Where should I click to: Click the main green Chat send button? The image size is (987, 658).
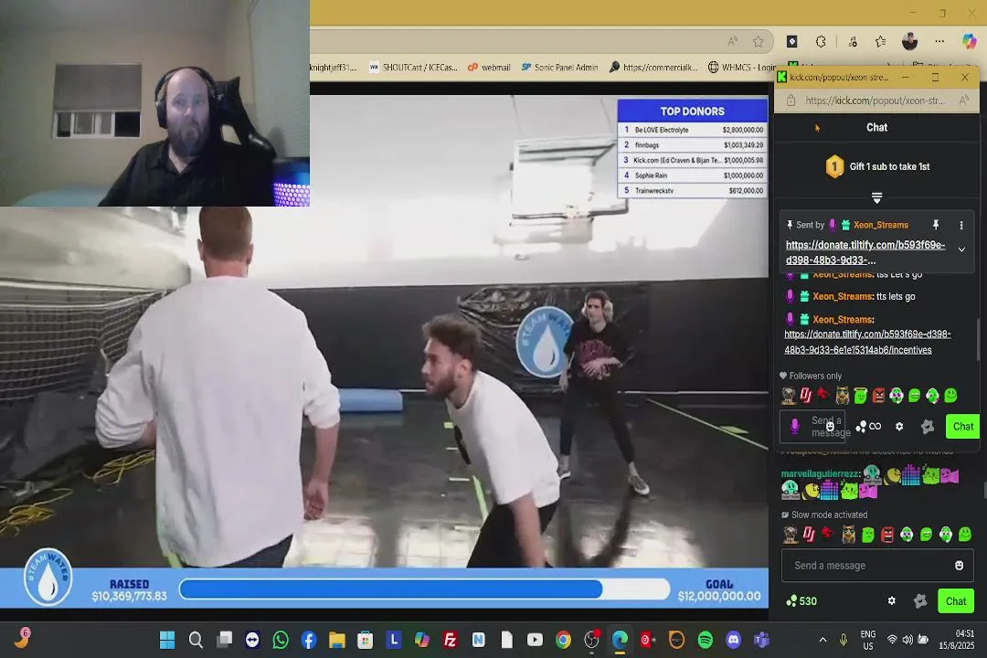(956, 601)
